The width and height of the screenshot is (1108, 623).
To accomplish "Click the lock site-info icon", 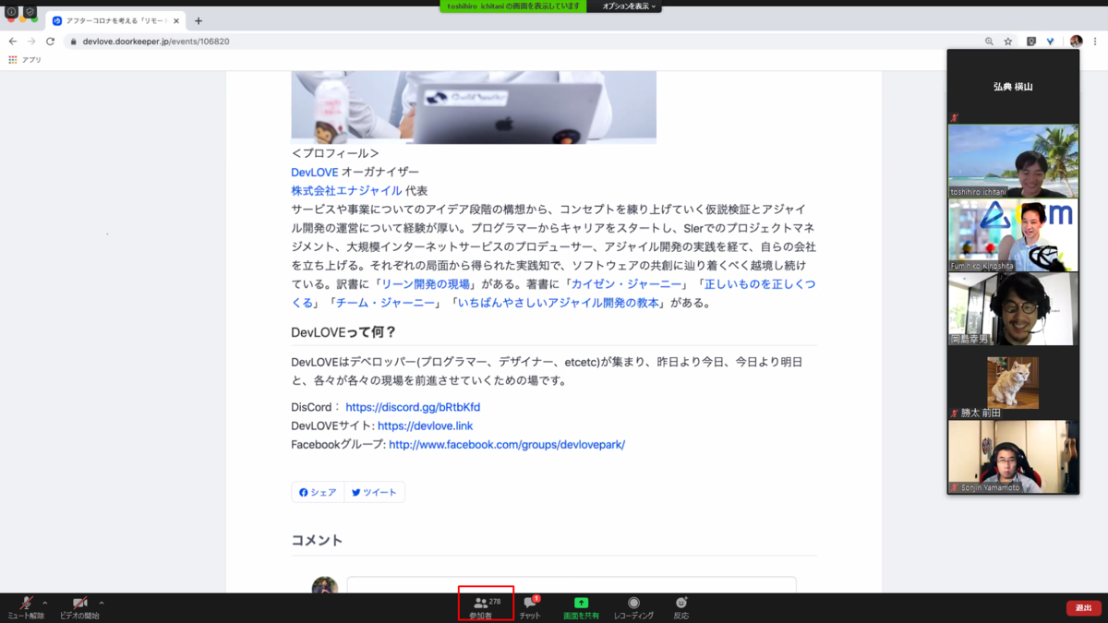I will 72,42.
